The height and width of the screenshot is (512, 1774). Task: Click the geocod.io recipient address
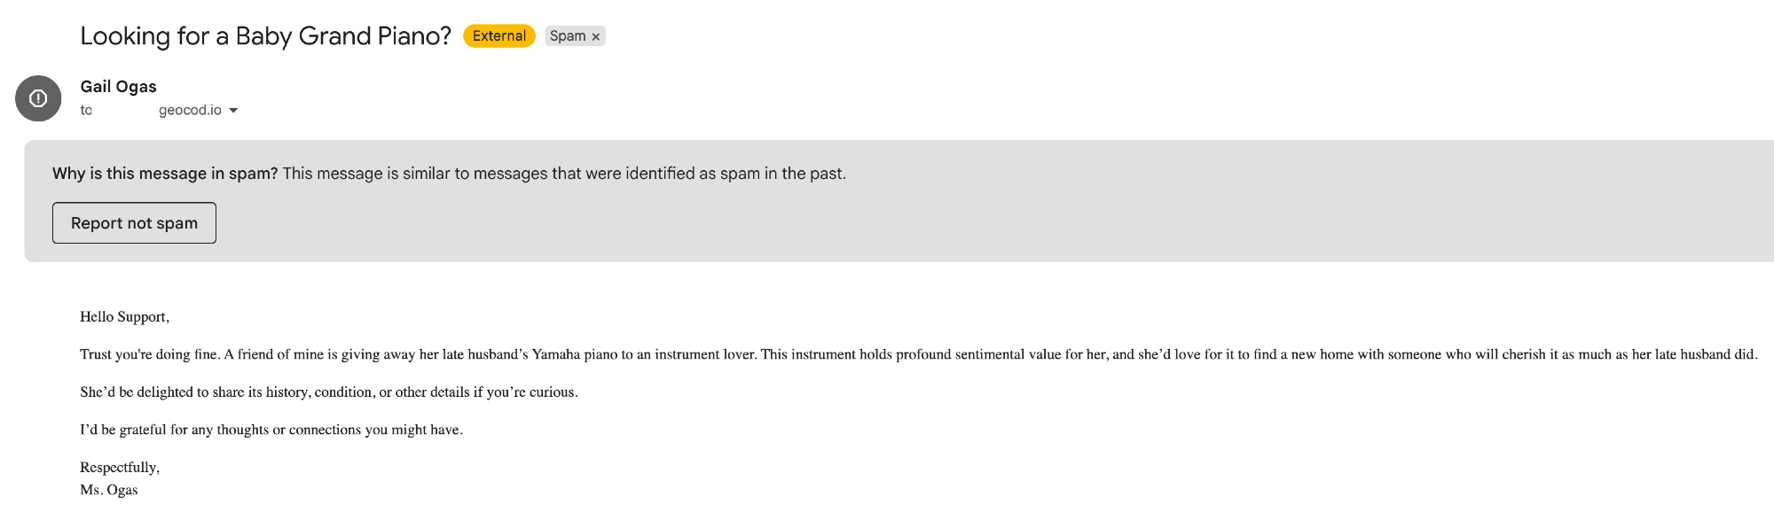tap(190, 111)
